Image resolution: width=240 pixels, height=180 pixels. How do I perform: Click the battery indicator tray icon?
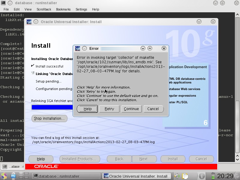[x=213, y=176]
